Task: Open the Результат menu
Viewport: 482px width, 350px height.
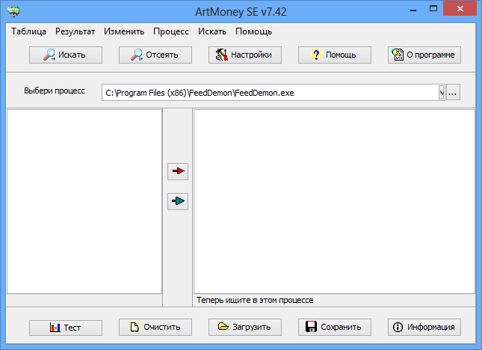Action: tap(75, 31)
